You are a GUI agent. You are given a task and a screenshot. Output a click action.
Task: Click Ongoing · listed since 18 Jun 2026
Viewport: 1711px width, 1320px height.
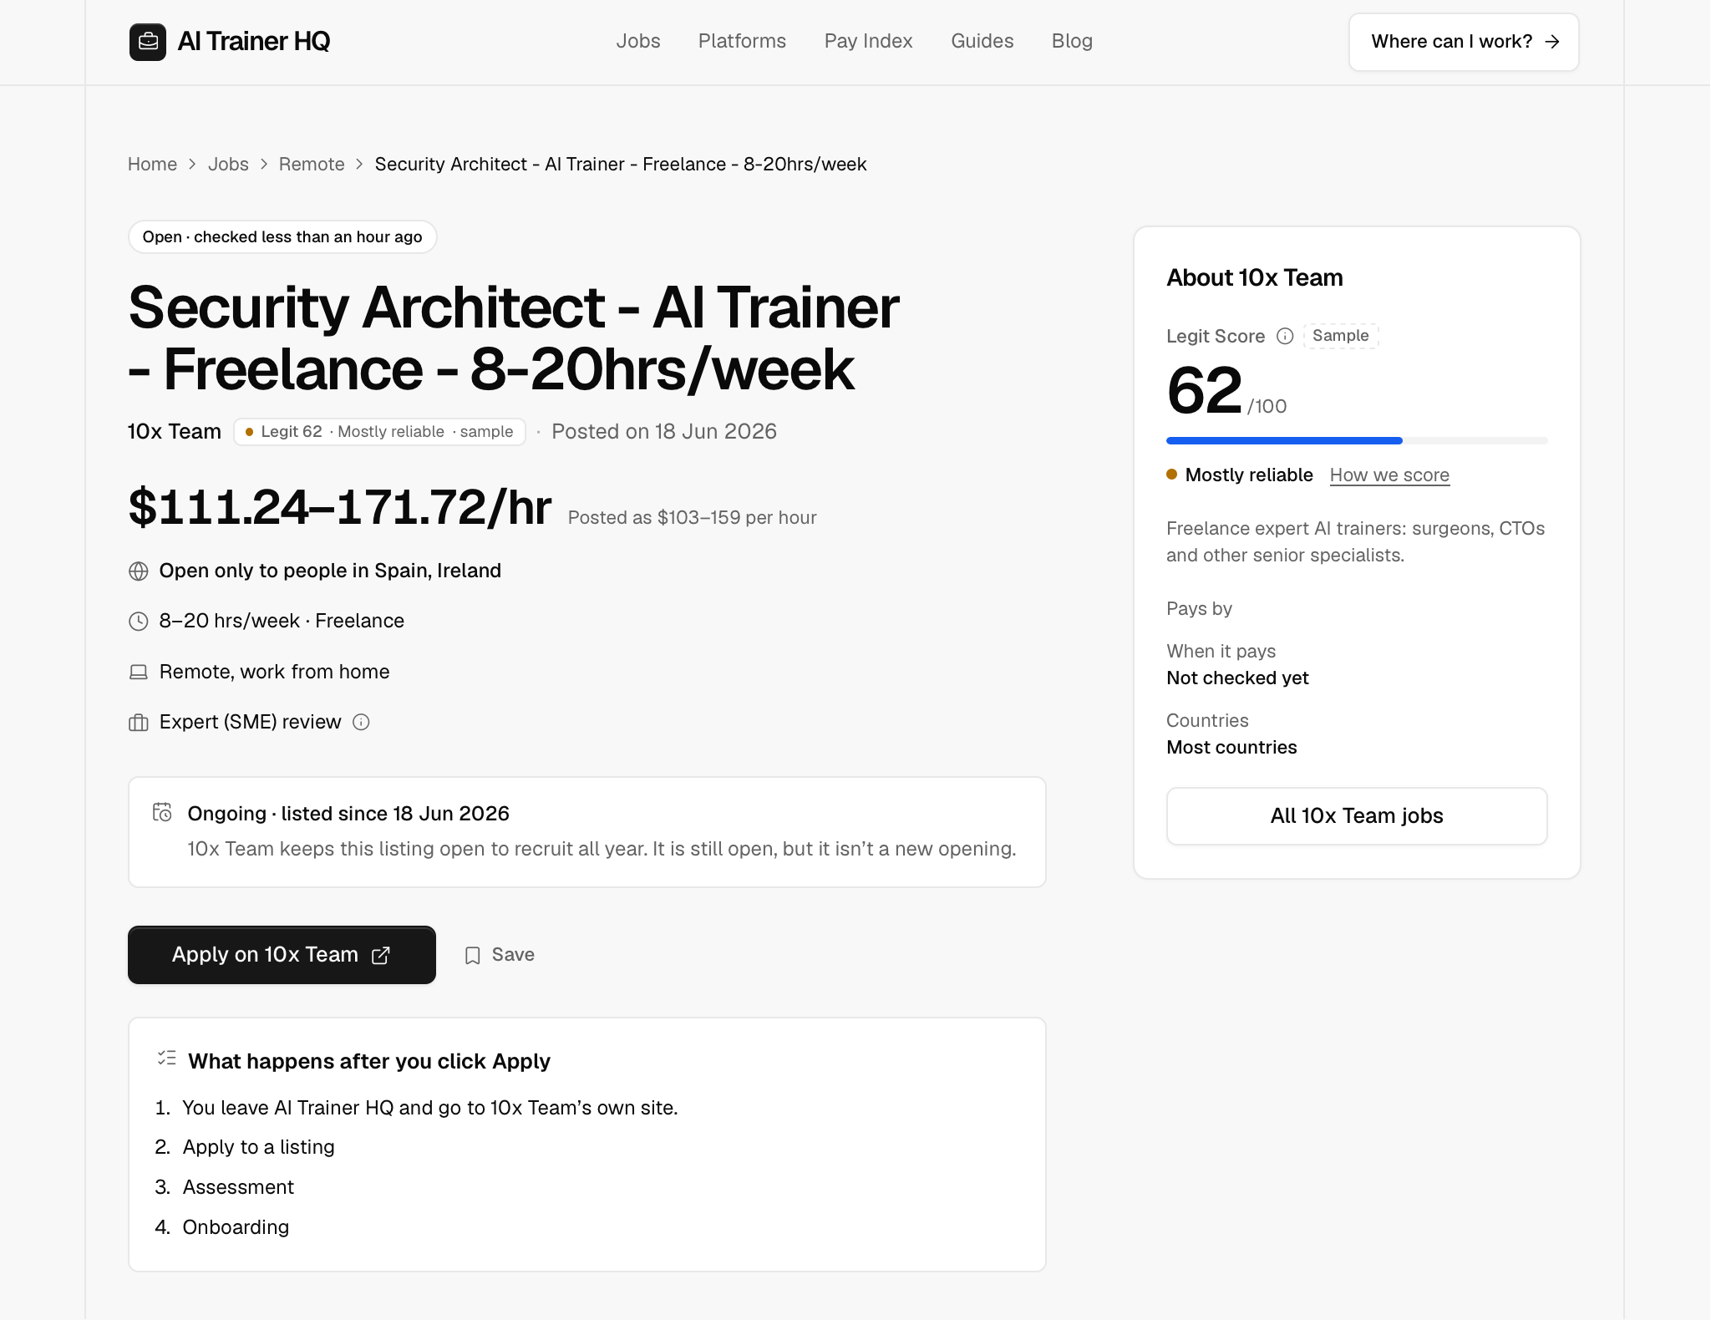pos(348,814)
